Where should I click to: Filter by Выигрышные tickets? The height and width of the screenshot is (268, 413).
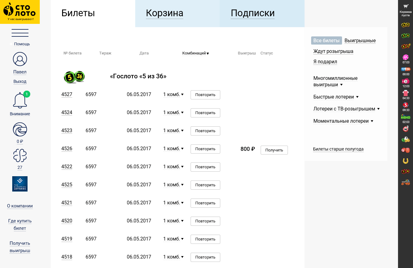tap(360, 41)
